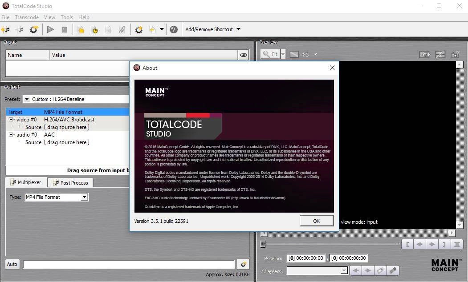Click the preview seek slider thumb
Screen dimensions: 468x282
[x=263, y=244]
